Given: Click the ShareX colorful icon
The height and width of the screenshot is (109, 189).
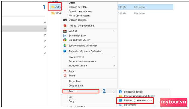Looking at the screenshot, I should tap(65, 40).
